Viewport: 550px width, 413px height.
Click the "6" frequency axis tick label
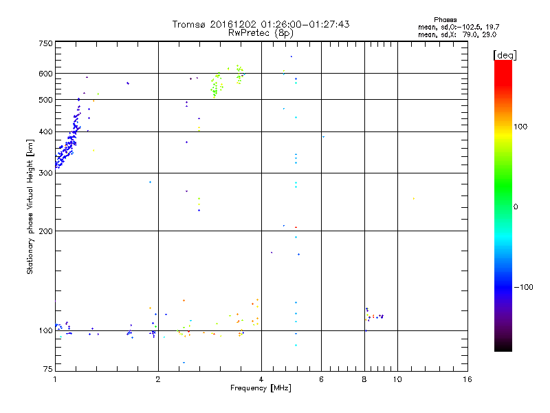321,379
